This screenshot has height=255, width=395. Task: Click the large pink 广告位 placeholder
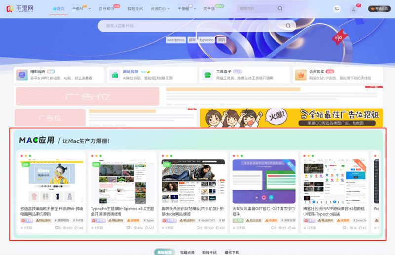click(x=87, y=96)
